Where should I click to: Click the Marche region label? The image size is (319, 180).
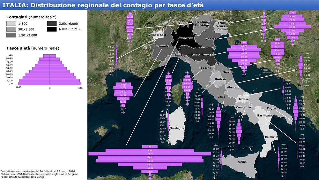(228, 72)
